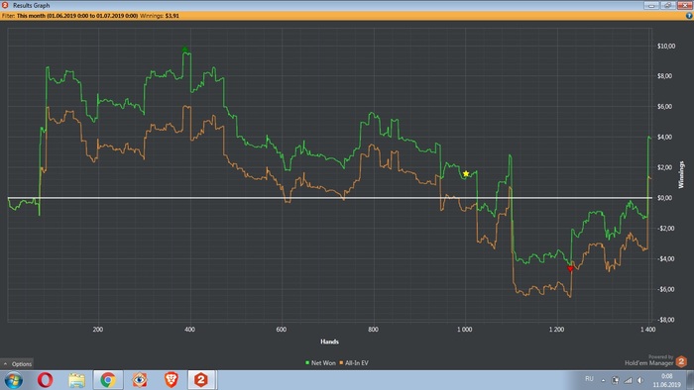
Task: Open the Windows Start menu
Action: click(13, 380)
